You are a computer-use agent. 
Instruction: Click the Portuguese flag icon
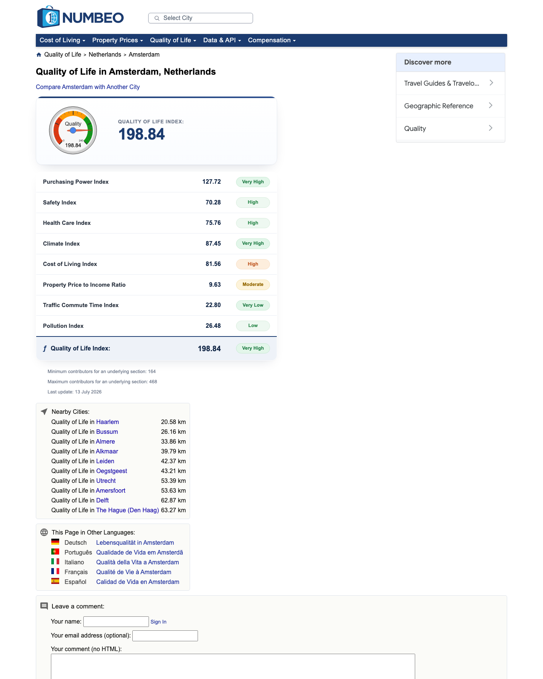(x=55, y=552)
